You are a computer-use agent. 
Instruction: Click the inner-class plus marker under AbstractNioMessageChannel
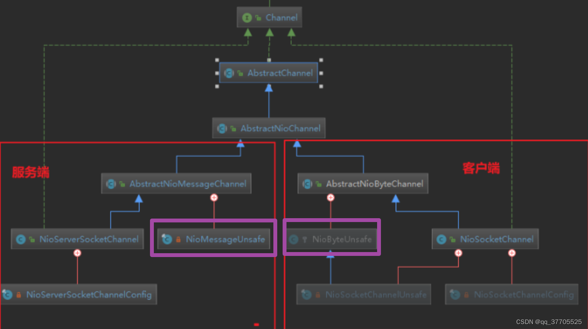point(214,197)
